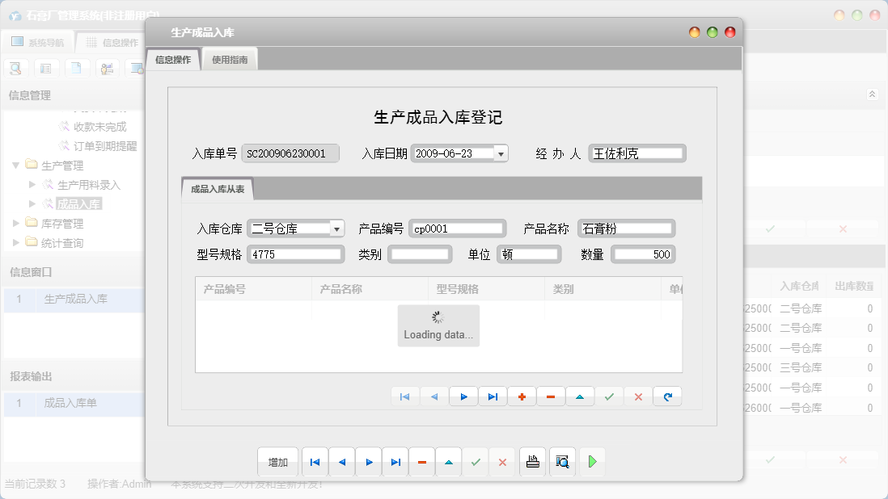The height and width of the screenshot is (499, 888).
Task: Click the refresh icon in the detail grid toolbar
Action: 667,396
